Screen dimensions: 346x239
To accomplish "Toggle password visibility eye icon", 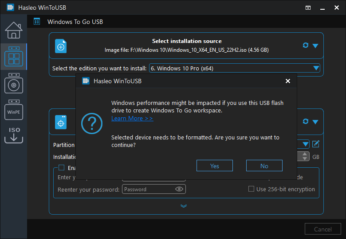I will click(x=179, y=189).
